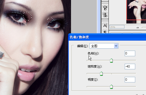This screenshot has width=146, height=95.
Task: Click the Navigator zoom-out mountain icon
Action: [x=137, y=27]
